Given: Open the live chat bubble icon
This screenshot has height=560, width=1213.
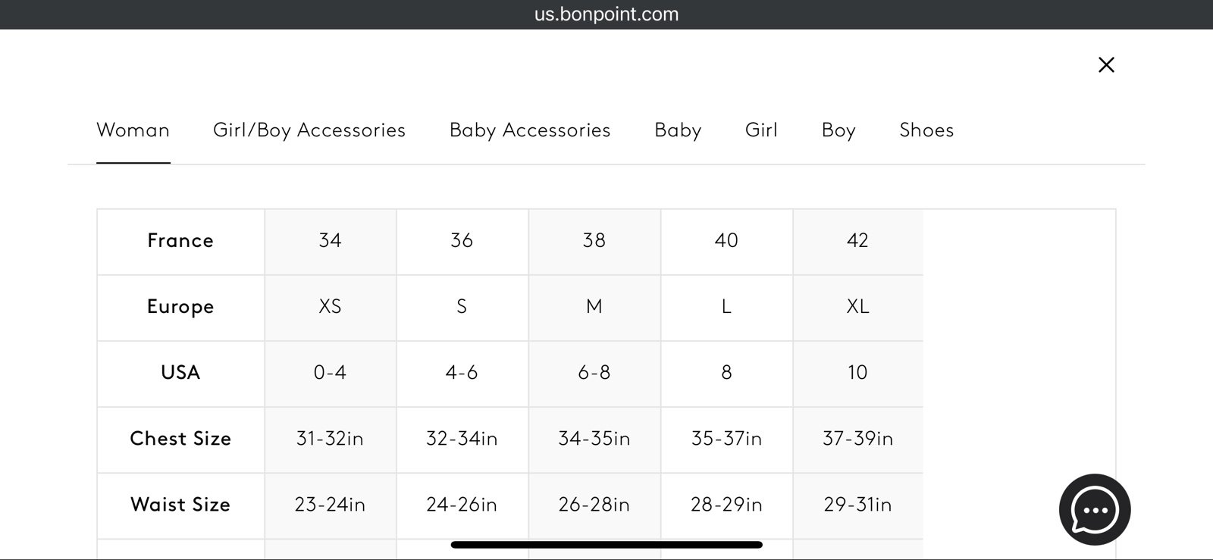Looking at the screenshot, I should (x=1095, y=509).
